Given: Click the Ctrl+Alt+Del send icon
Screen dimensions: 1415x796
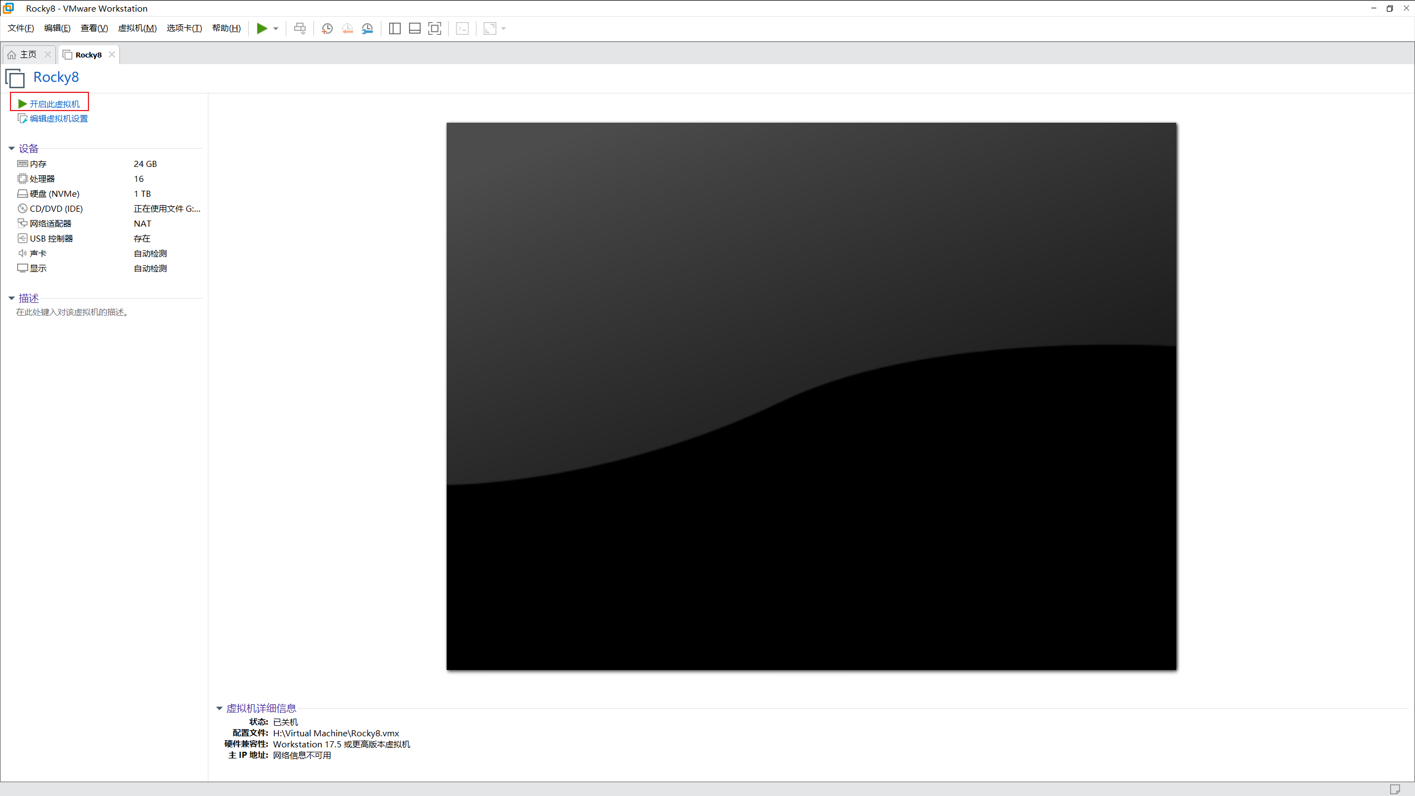Looking at the screenshot, I should point(300,28).
